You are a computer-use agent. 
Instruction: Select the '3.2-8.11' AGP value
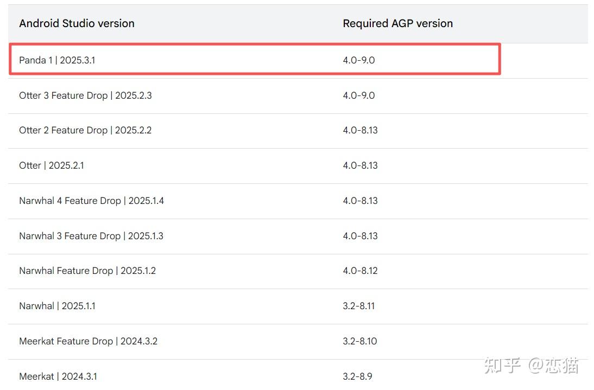[359, 305]
